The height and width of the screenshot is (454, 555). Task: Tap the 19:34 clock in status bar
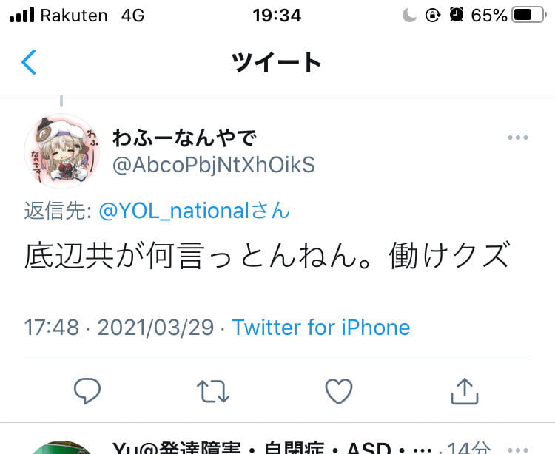pos(277,16)
